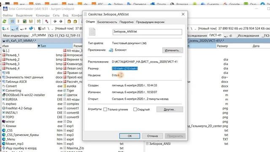The height and width of the screenshot is (152, 270).
Task: Close the Свойства dialog with X
Action: pyautogui.click(x=183, y=14)
